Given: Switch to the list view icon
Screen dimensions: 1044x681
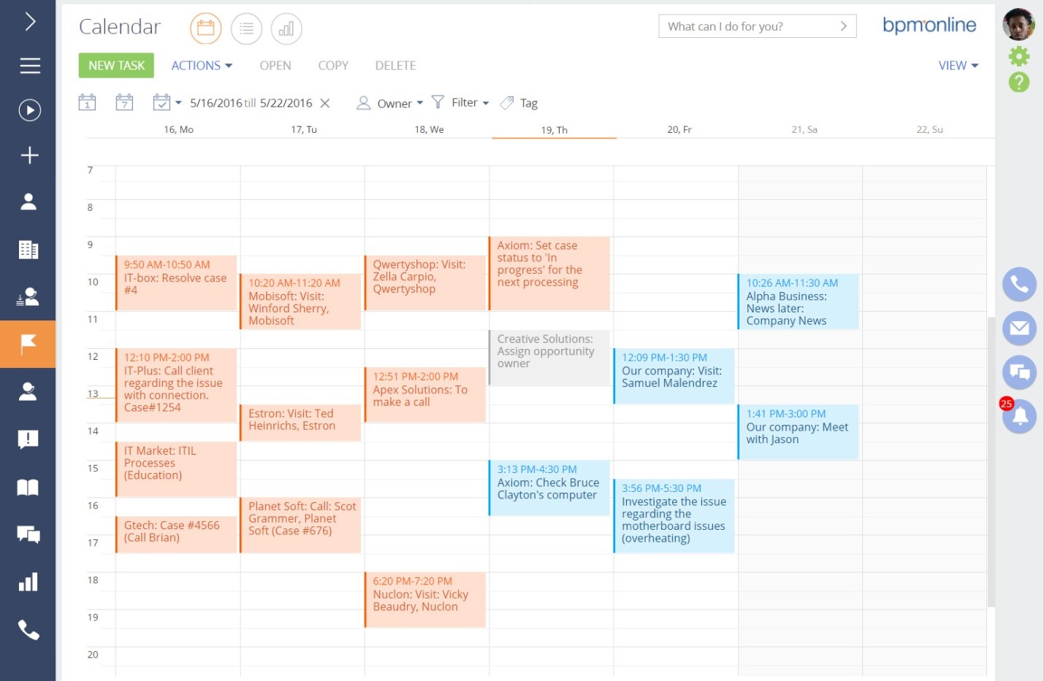Looking at the screenshot, I should [x=246, y=28].
